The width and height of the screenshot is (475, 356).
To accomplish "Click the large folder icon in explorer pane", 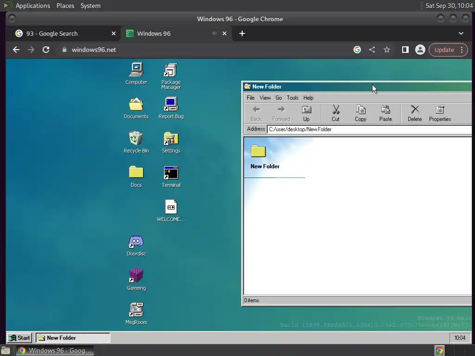I will click(x=258, y=151).
